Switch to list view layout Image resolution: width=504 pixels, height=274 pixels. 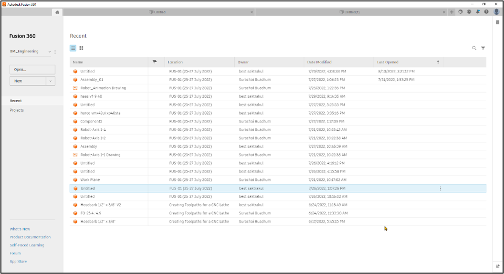73,48
